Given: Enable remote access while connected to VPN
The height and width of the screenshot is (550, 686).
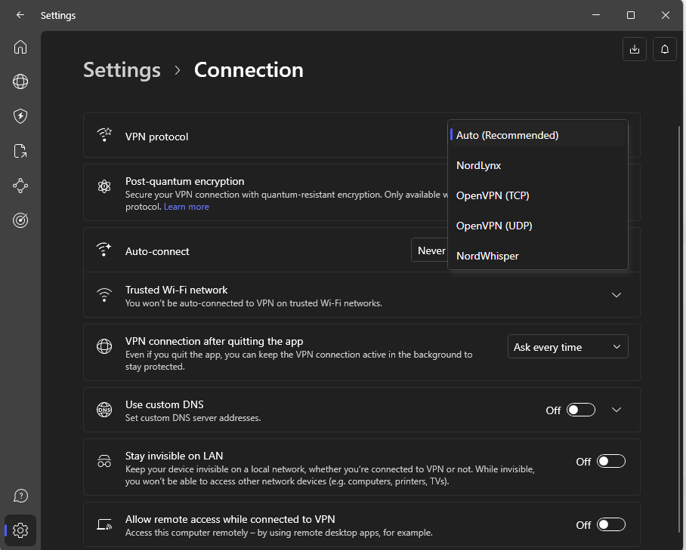Looking at the screenshot, I should point(610,524).
